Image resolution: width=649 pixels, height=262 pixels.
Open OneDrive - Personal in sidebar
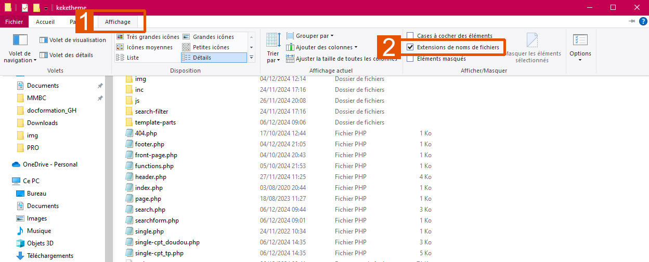click(x=50, y=164)
